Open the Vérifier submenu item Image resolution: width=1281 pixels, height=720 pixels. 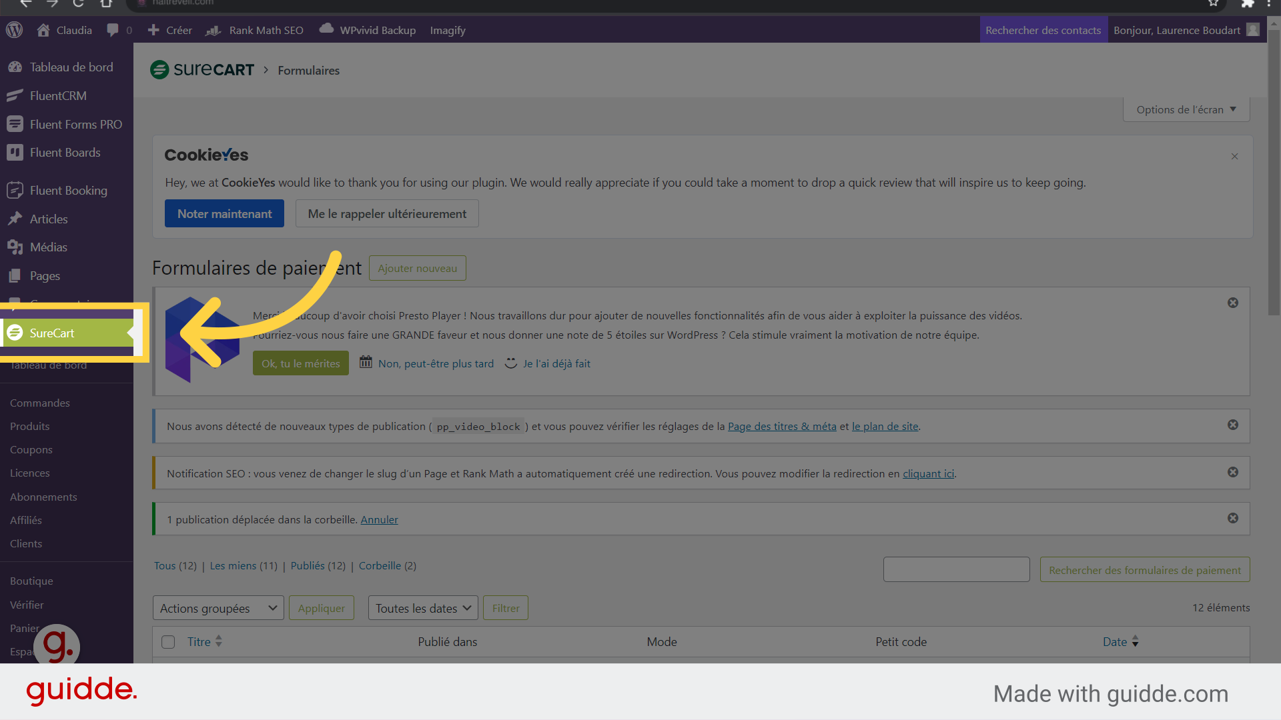tap(27, 605)
